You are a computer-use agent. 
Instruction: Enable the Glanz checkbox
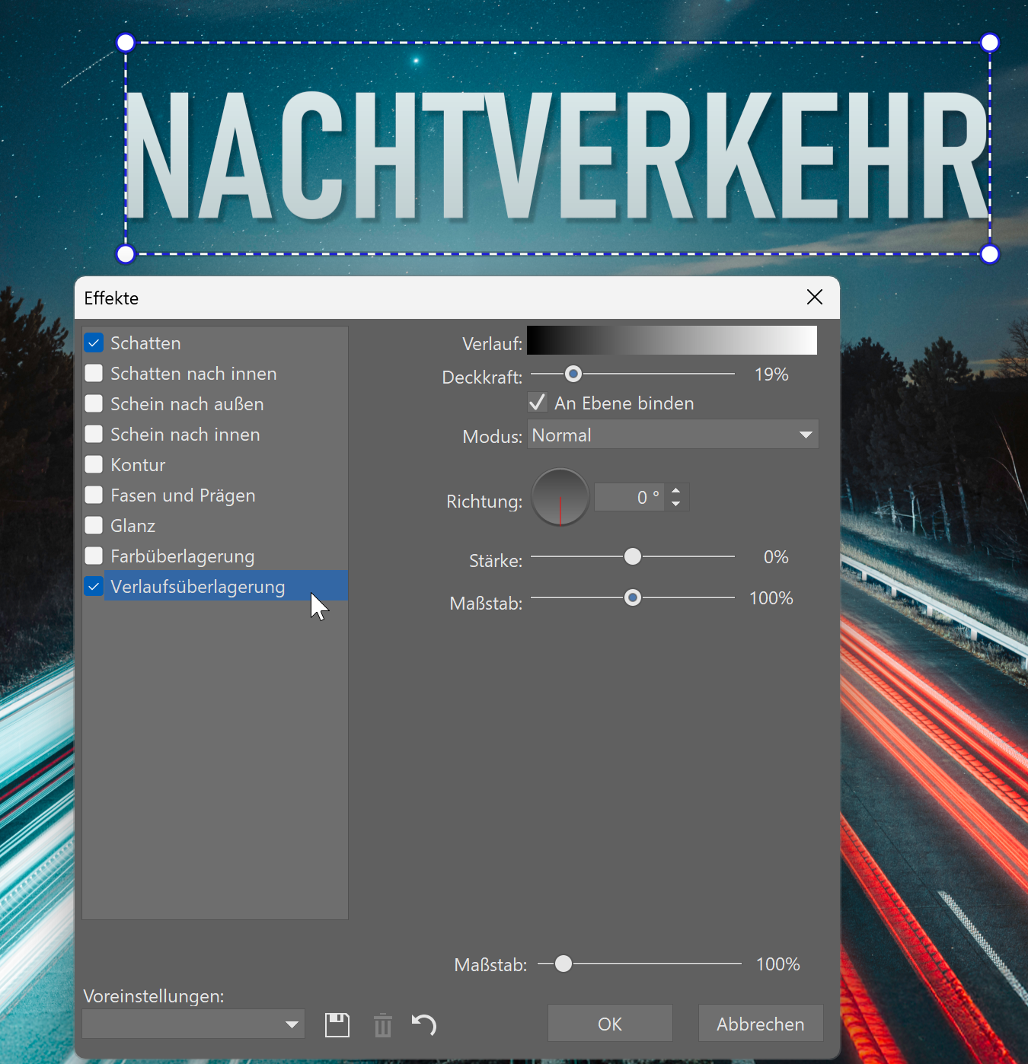pos(94,526)
